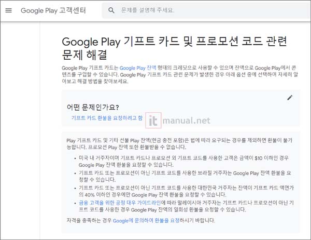The height and width of the screenshot is (240, 311).
Task: Focus the '문제를 설명해 주세요' search field
Action: pyautogui.click(x=206, y=10)
